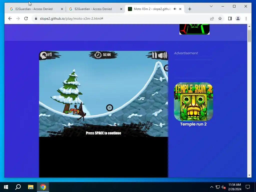This screenshot has height=192, width=256.
Task: Open the Chrome three-dot menu
Action: click(x=246, y=18)
